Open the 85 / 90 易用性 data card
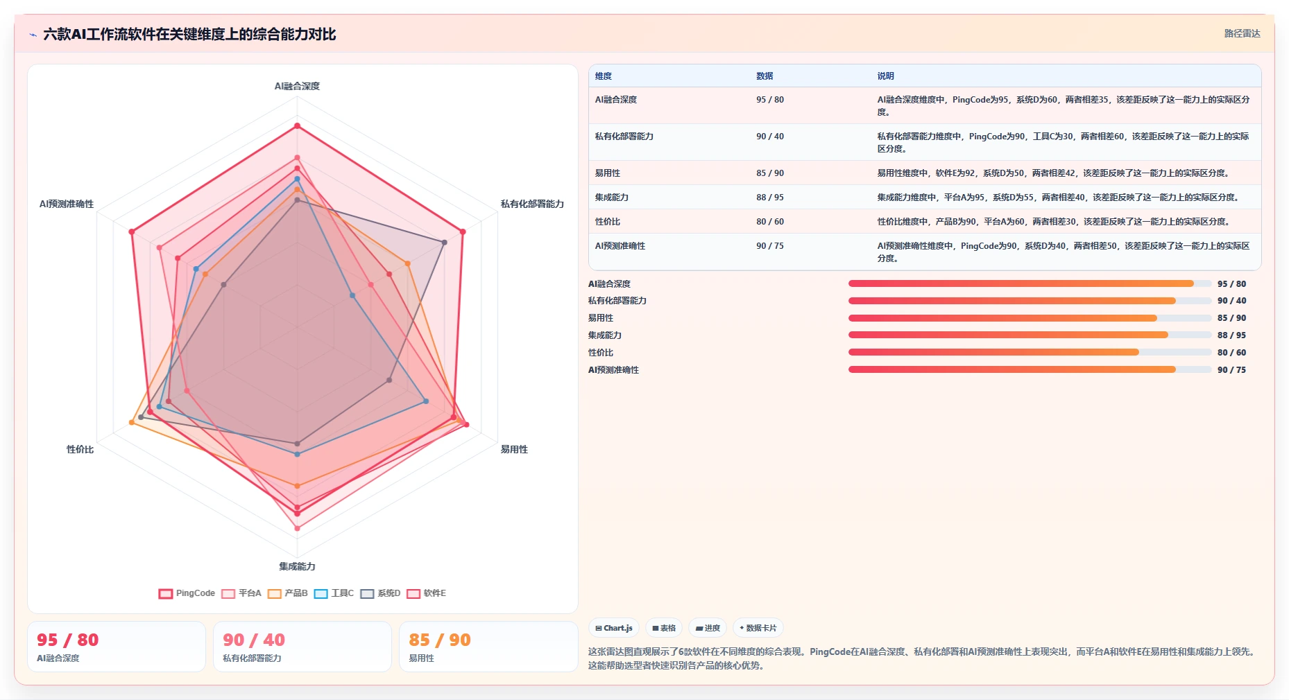The height and width of the screenshot is (700, 1289). (488, 647)
